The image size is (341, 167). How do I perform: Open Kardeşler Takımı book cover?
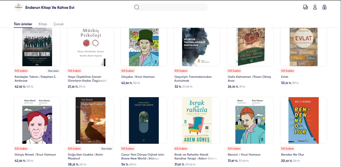37,47
